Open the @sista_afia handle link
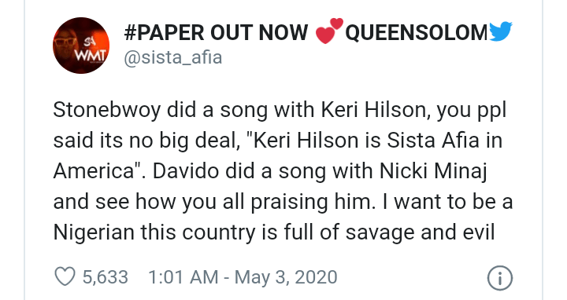567x300 pixels. (172, 57)
